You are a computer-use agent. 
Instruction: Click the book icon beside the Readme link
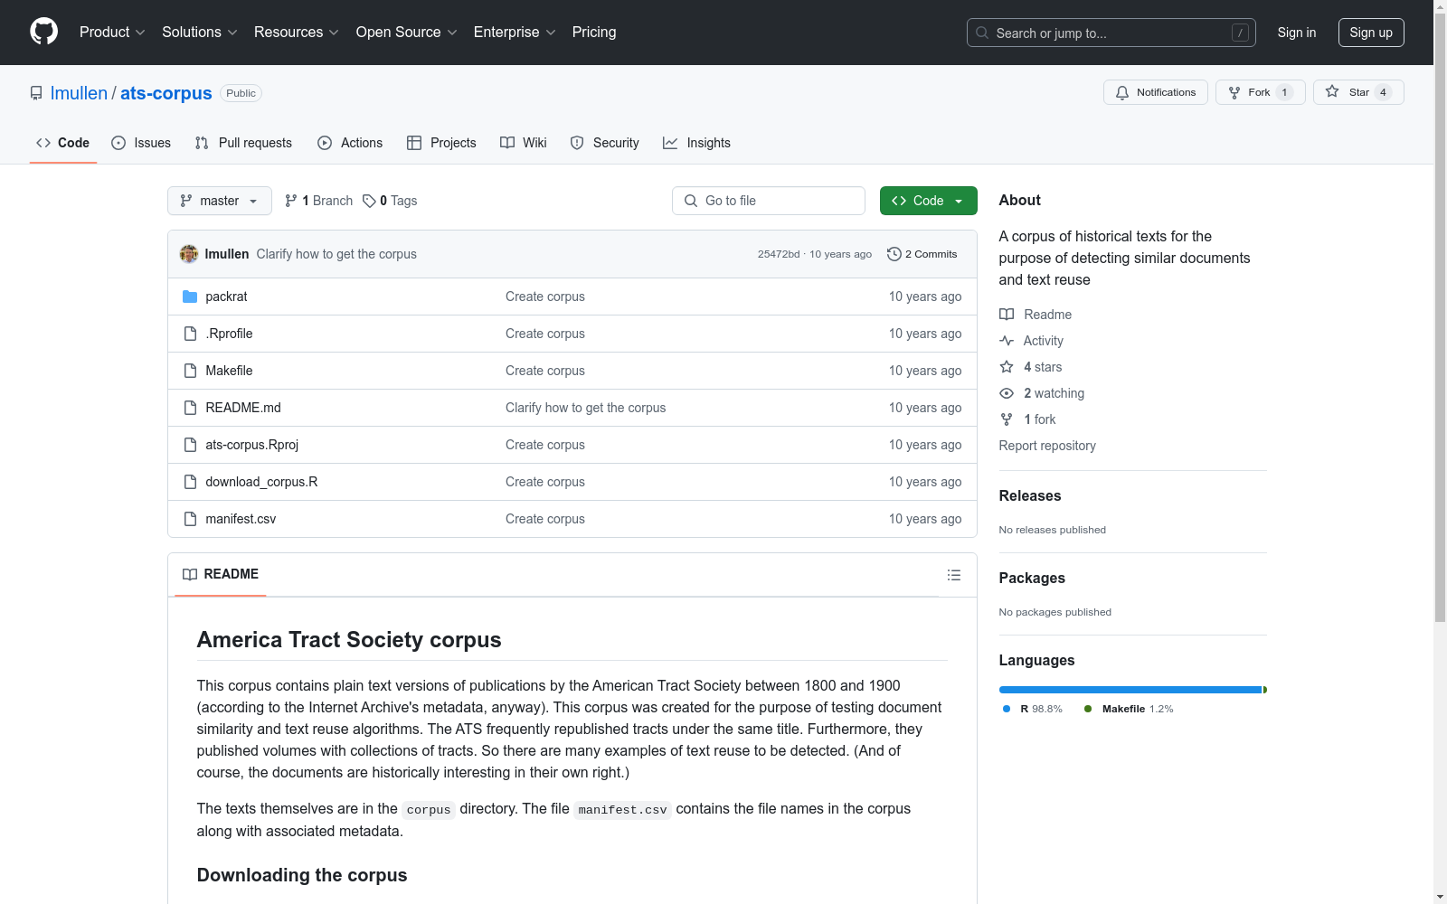point(1007,315)
